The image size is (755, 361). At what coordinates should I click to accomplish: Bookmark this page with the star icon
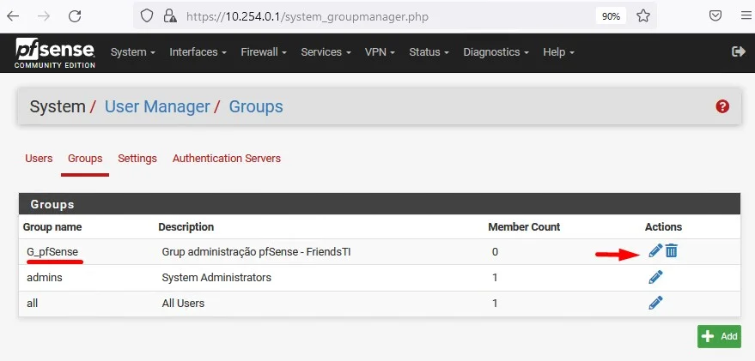tap(642, 15)
